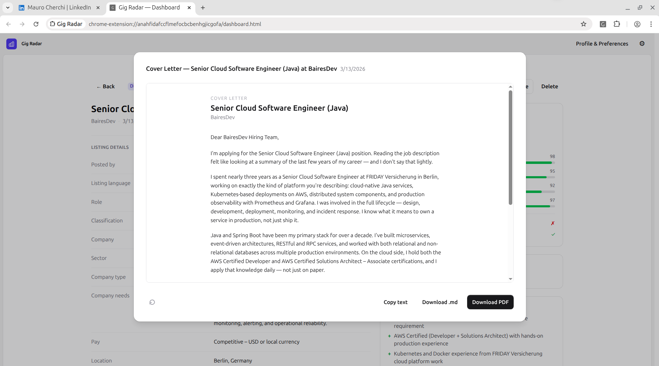The height and width of the screenshot is (366, 659).
Task: Reload the page
Action: [36, 24]
